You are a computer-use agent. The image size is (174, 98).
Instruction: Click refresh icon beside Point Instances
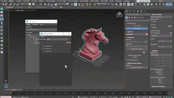click(171, 33)
